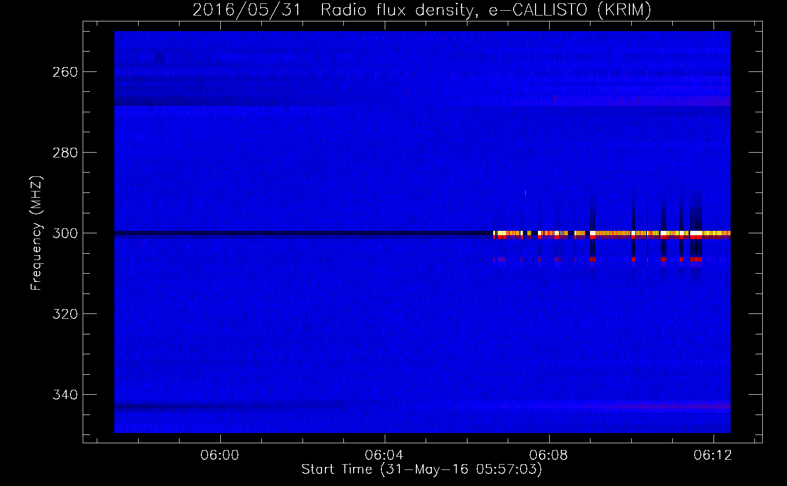Viewport: 787px width, 486px height.
Task: Select the 260 frequency tick label
Action: 65,72
